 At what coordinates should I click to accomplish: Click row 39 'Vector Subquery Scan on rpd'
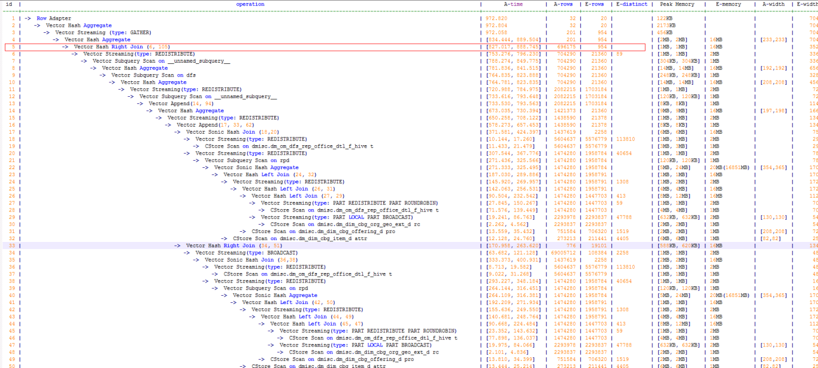click(261, 288)
